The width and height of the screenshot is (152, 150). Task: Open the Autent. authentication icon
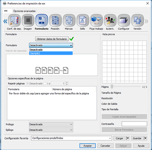click(x=110, y=20)
